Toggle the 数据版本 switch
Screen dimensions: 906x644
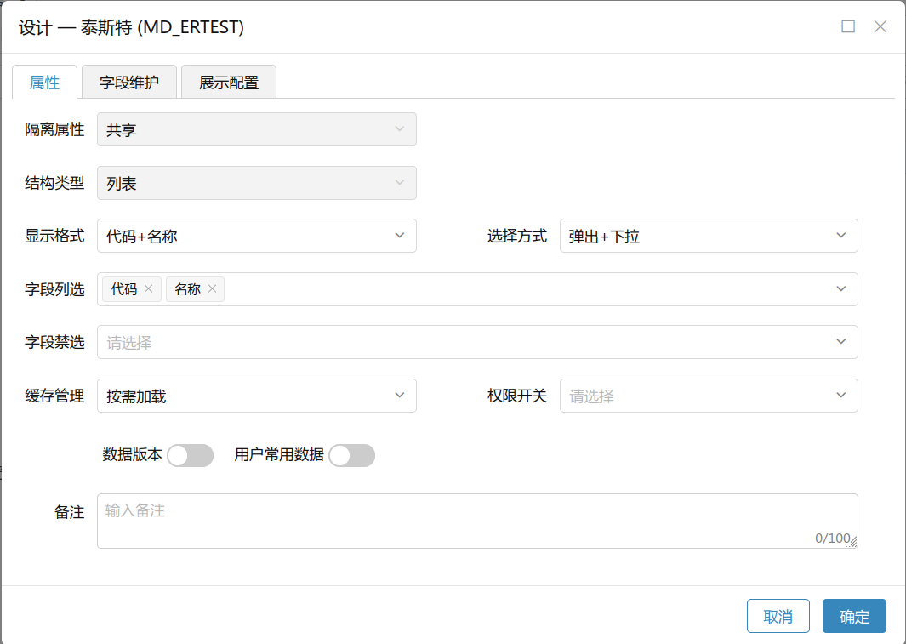pyautogui.click(x=190, y=456)
